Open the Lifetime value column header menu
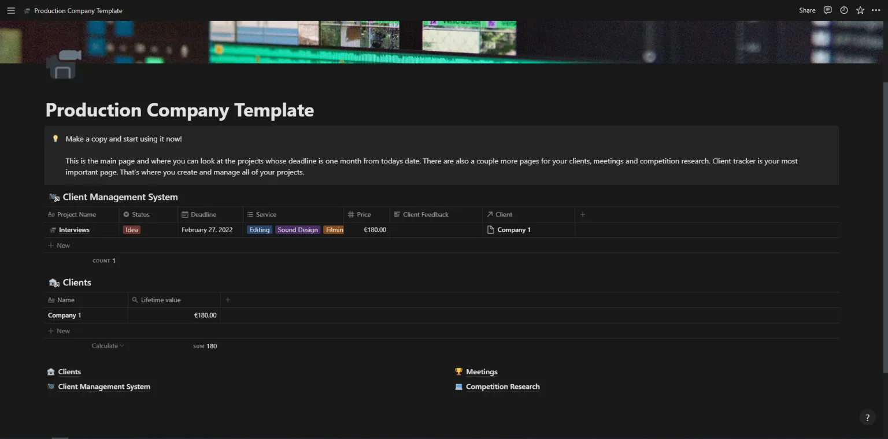 coord(174,300)
